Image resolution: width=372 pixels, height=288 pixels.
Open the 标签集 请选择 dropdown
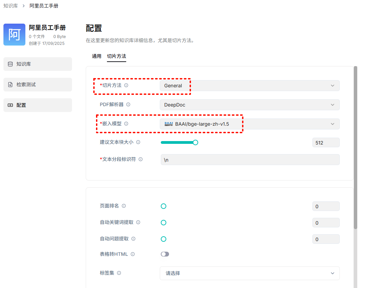point(250,273)
